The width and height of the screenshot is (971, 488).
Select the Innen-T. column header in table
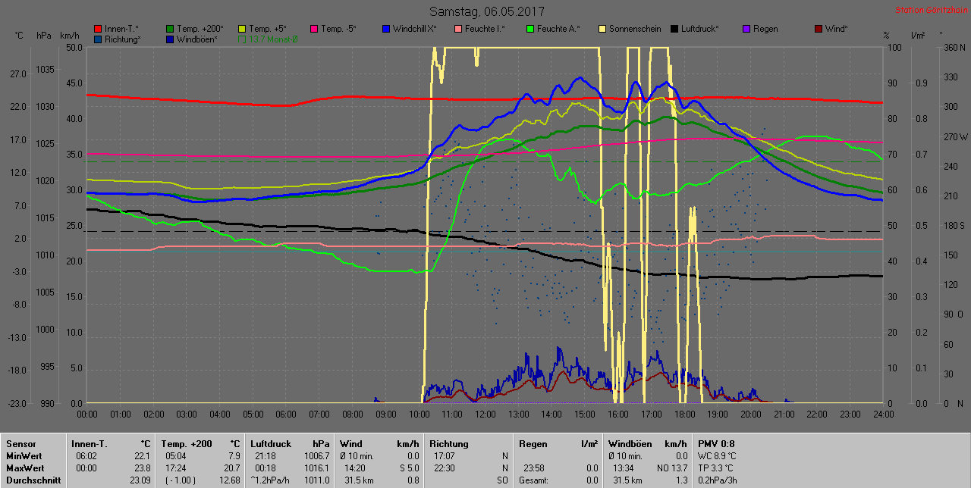coord(90,444)
